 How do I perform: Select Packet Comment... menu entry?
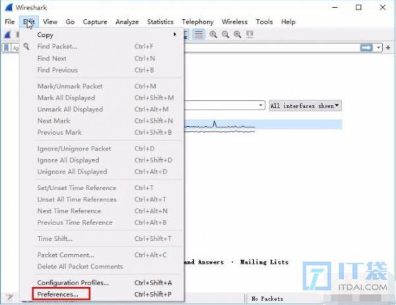102,255
